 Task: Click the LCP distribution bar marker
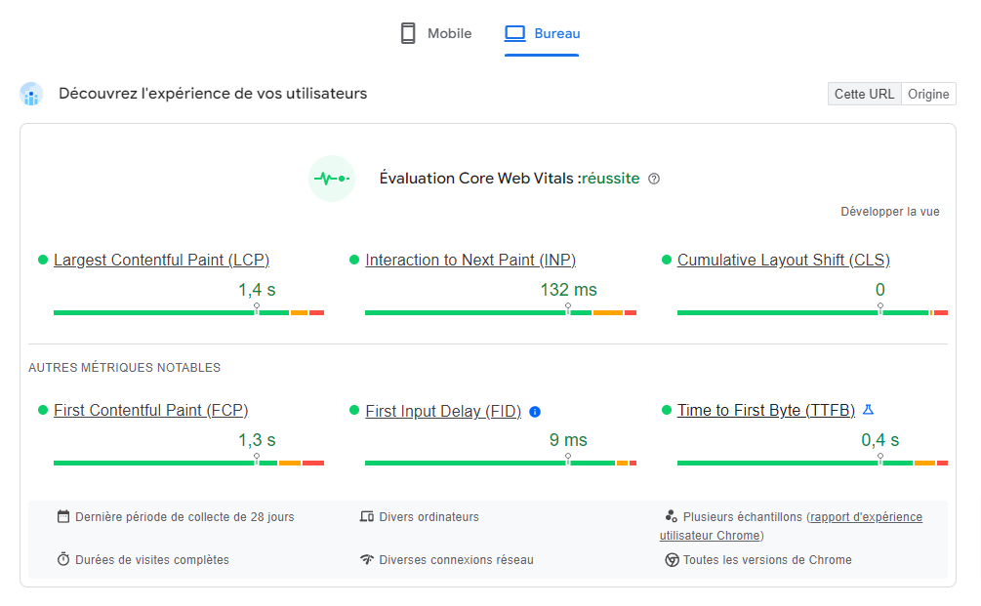[x=257, y=308]
